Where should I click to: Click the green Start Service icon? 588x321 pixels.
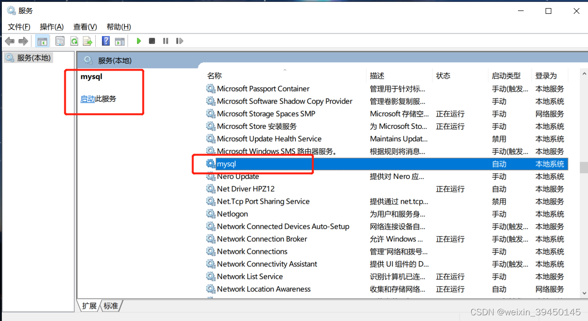tap(139, 41)
